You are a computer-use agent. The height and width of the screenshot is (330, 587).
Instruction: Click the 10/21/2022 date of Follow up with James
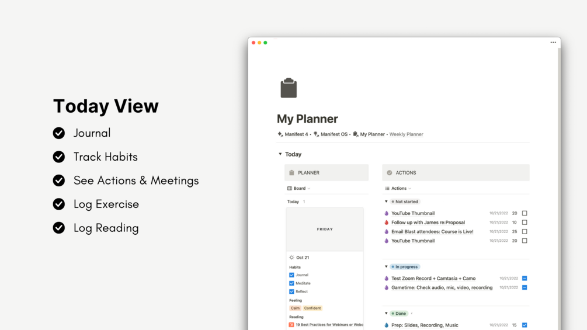coord(499,223)
